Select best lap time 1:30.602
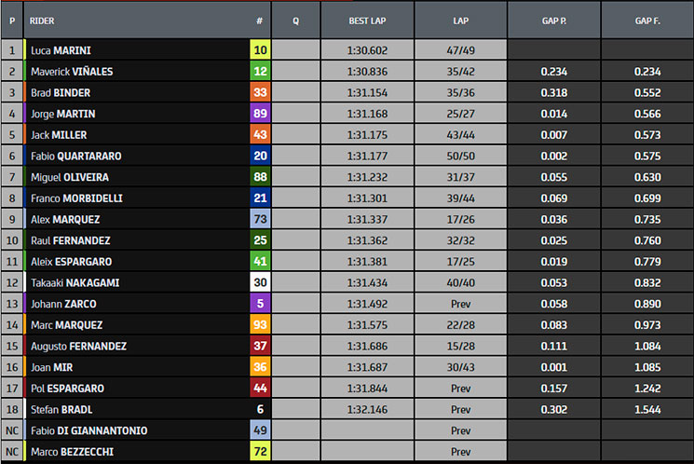The height and width of the screenshot is (464, 694). 367,50
